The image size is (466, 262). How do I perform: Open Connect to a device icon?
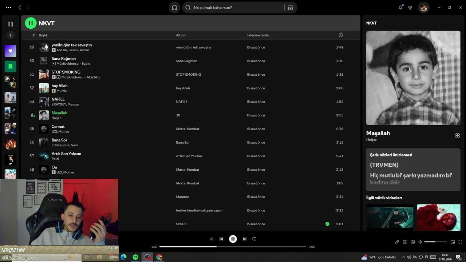(x=412, y=242)
